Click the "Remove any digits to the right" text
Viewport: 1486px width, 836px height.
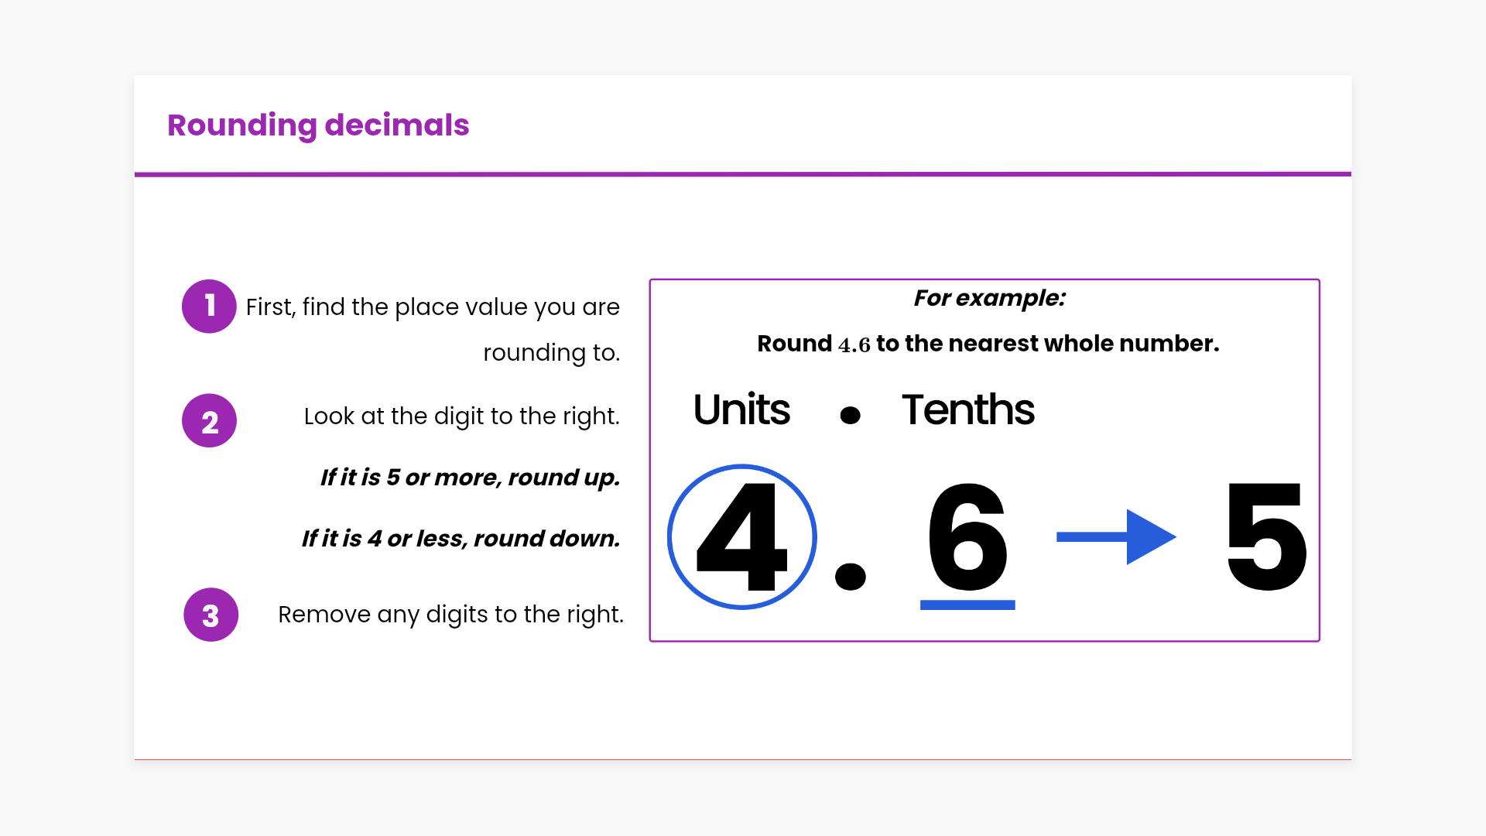pos(450,615)
